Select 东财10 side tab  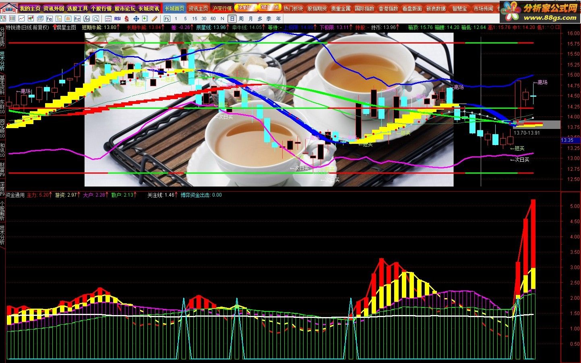click(x=2, y=107)
